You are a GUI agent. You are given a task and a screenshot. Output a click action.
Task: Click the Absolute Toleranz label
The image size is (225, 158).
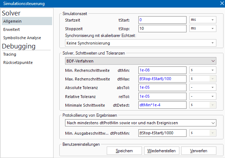tap(81, 88)
